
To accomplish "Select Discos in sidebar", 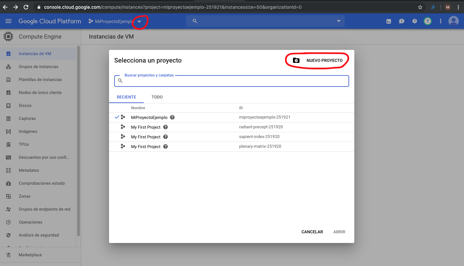I will point(38,106).
